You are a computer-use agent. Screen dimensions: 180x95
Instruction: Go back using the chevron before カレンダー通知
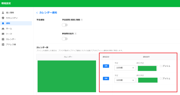37,13
